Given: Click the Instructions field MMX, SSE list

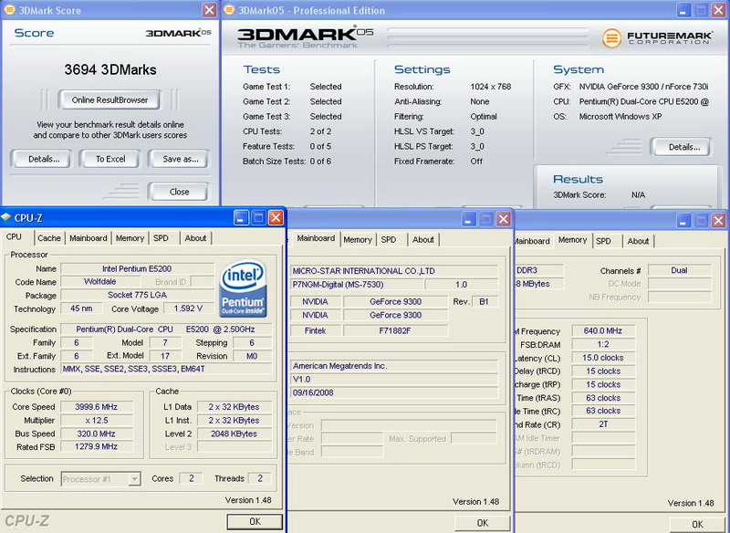Looking at the screenshot, I should [x=166, y=369].
